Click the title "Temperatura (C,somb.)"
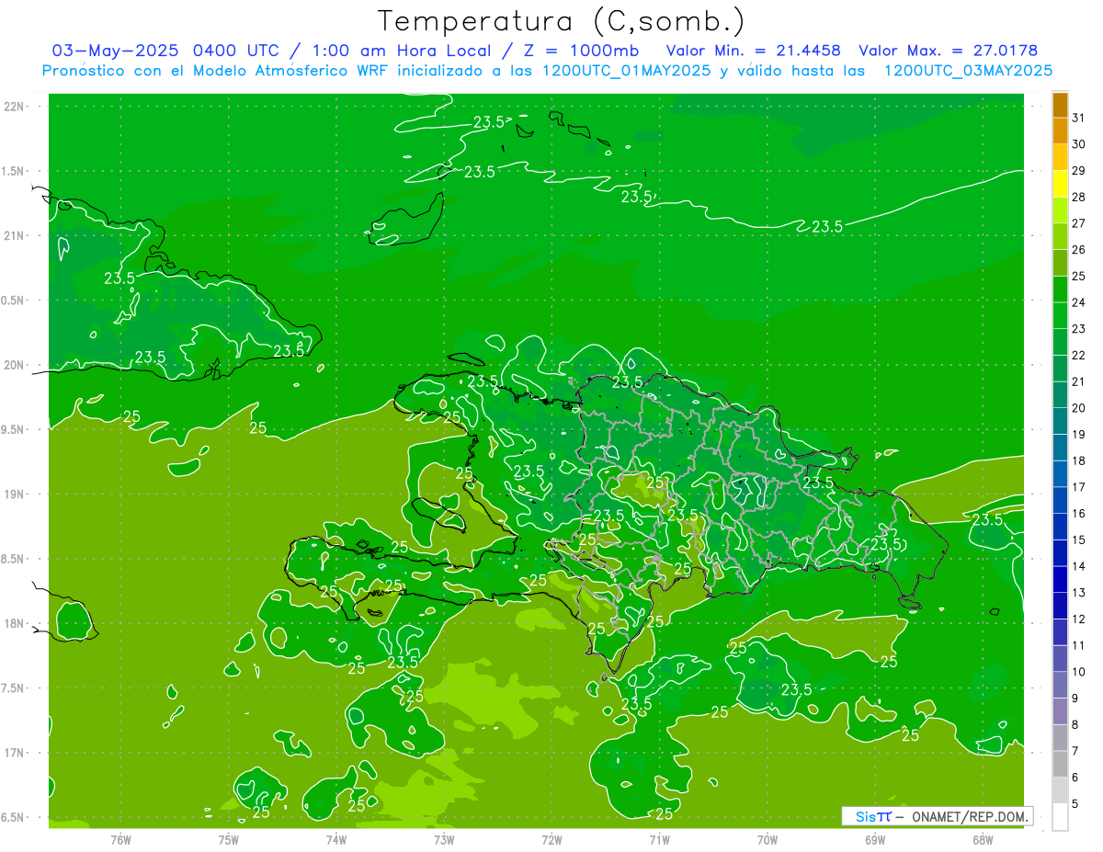The height and width of the screenshot is (852, 1103). point(562,21)
